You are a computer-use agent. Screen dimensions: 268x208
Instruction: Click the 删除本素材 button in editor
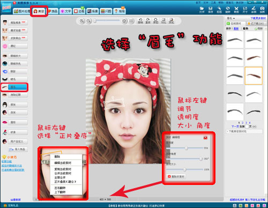pos(176,176)
